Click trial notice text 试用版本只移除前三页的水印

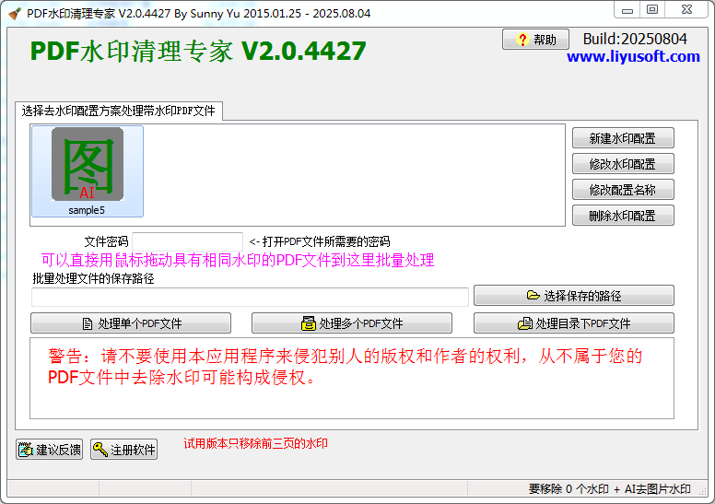[255, 443]
